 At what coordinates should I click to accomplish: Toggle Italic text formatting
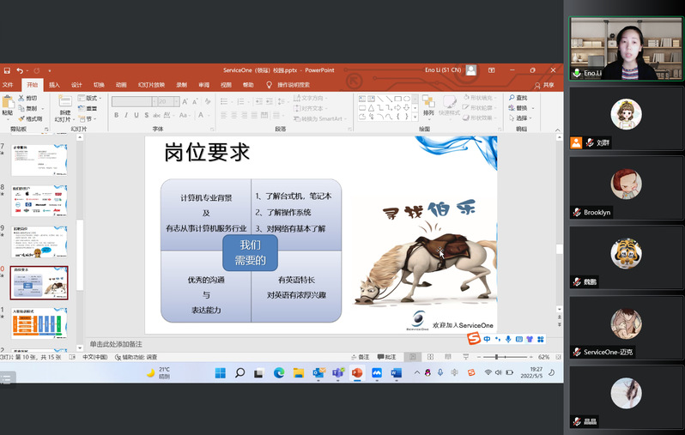pyautogui.click(x=125, y=115)
